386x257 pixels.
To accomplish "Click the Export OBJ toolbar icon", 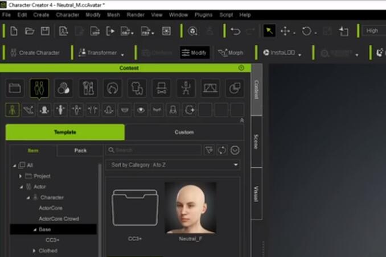I will point(125,31).
